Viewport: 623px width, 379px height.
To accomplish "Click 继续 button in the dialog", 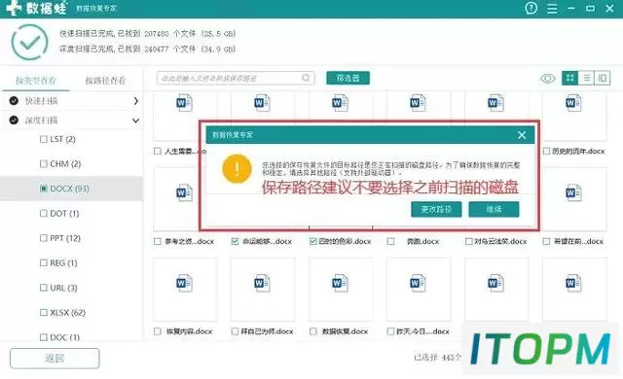I will coord(494,209).
